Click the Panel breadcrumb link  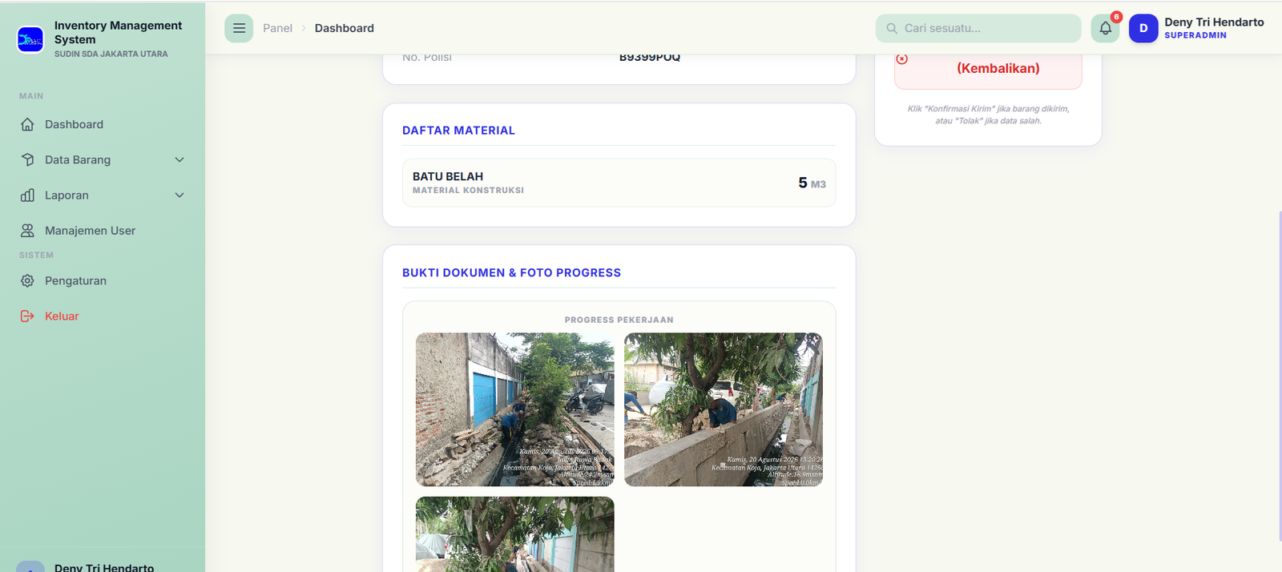[277, 28]
